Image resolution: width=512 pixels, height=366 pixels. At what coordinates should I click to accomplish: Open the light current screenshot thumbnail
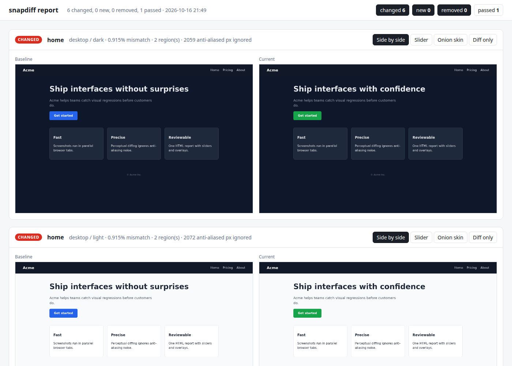click(x=378, y=314)
